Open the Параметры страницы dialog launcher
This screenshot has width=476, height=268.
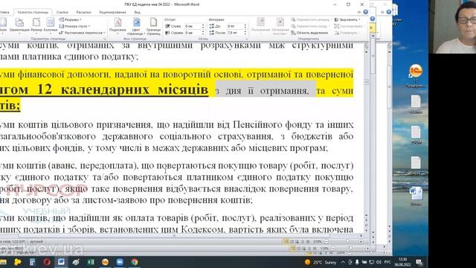point(105,39)
